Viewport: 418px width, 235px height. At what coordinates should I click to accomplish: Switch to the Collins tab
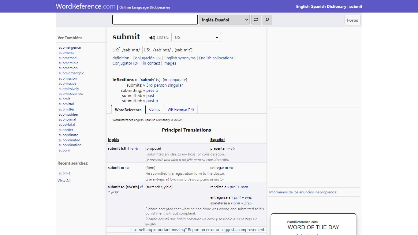[x=155, y=110]
